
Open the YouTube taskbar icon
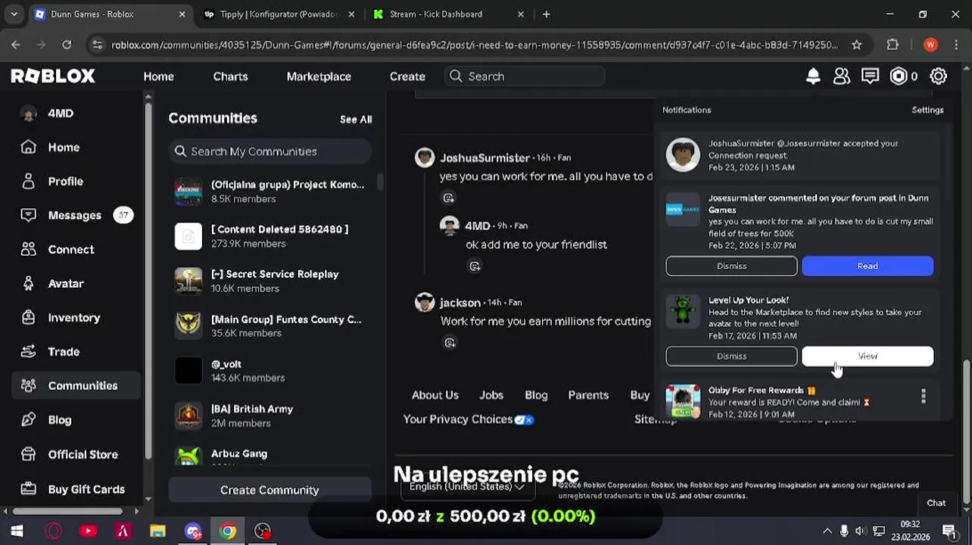coord(88,531)
